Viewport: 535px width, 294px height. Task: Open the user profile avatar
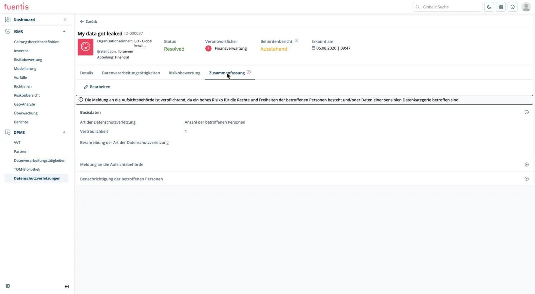point(526,7)
